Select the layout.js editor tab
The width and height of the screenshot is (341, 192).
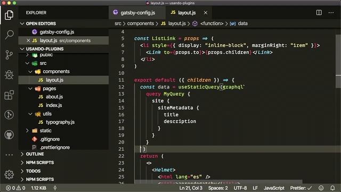pyautogui.click(x=188, y=13)
